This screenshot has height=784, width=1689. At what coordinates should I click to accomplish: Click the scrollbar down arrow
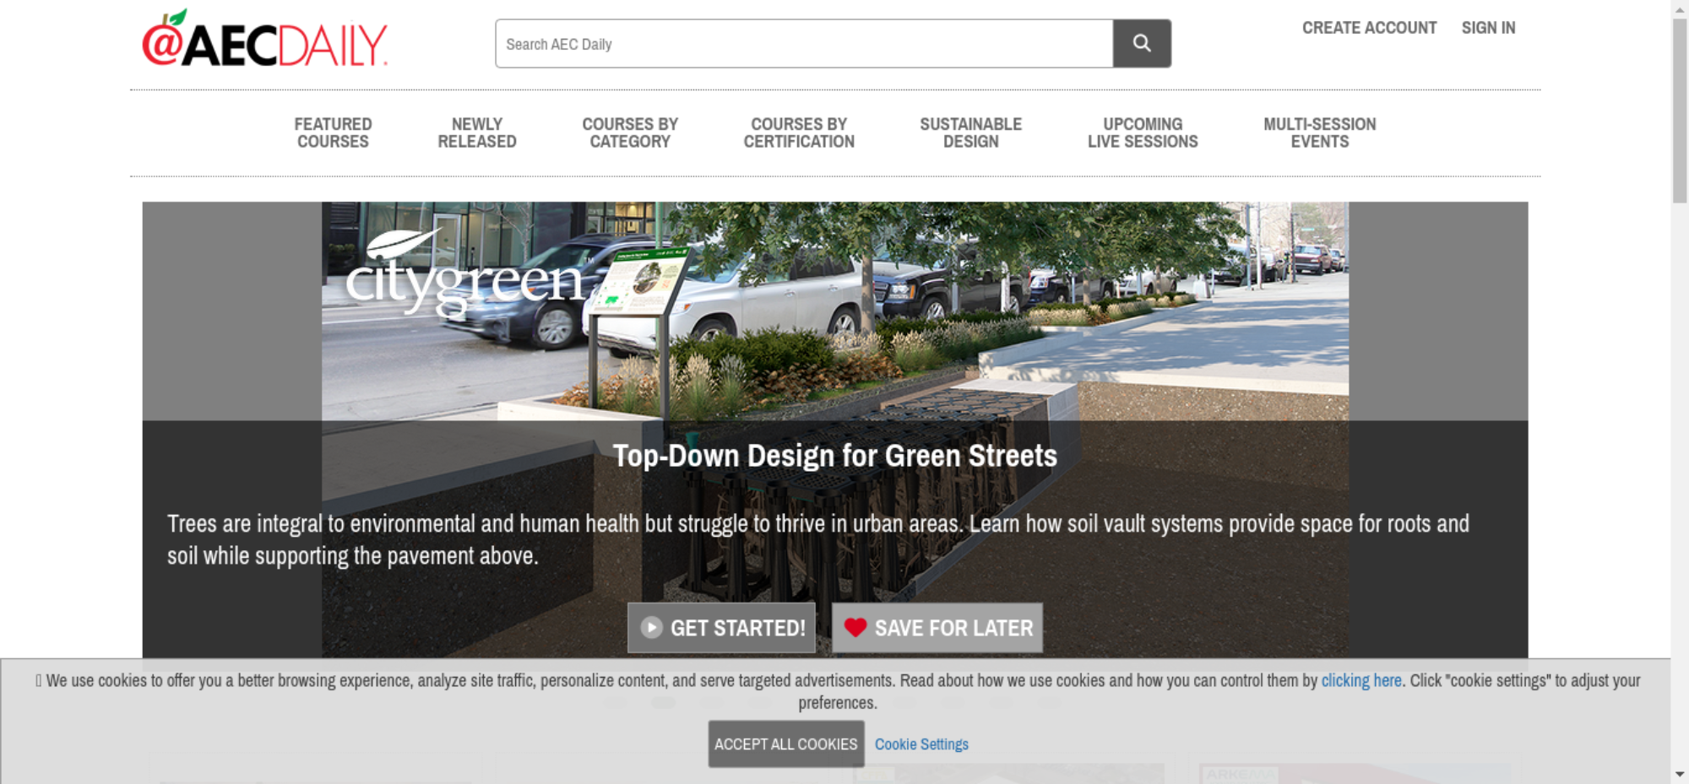[1680, 774]
